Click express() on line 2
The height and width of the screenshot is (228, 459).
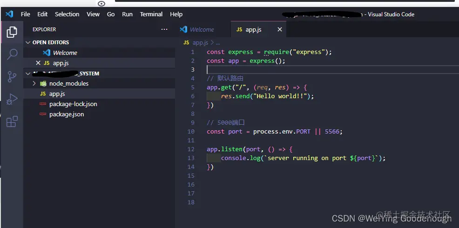coord(265,61)
